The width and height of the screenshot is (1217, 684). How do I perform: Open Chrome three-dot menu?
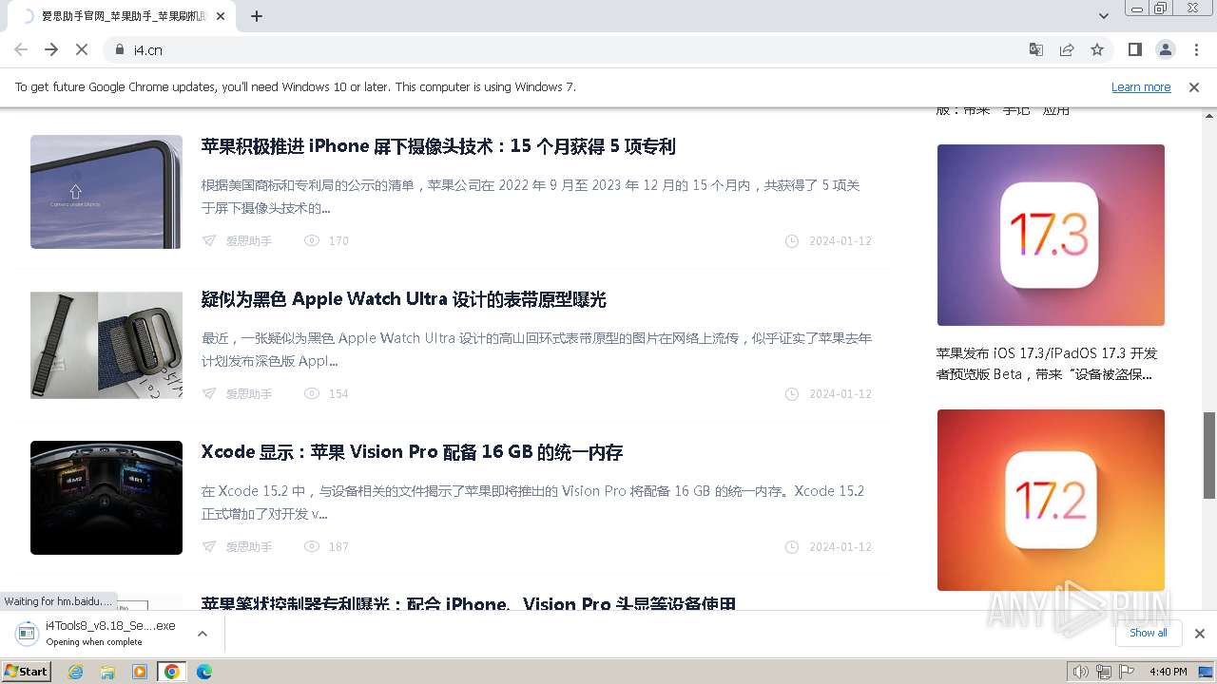point(1196,49)
